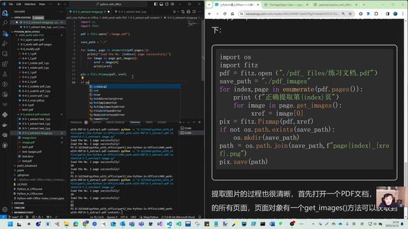Open 9-4-1_rotate-pdf_1.py in explorer

(36, 63)
